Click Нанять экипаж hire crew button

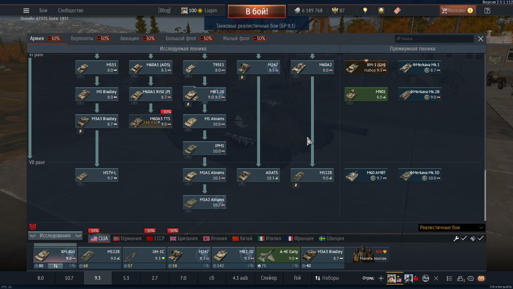(x=367, y=254)
